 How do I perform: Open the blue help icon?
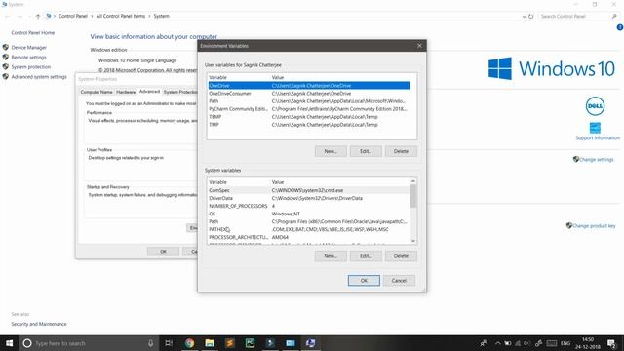click(x=620, y=27)
